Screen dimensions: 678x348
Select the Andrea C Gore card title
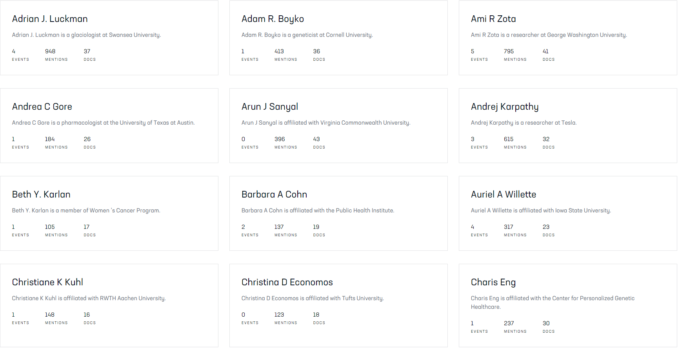pos(42,107)
